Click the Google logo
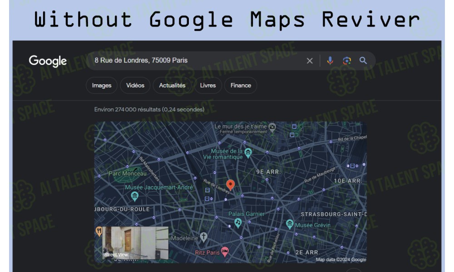 (x=48, y=61)
